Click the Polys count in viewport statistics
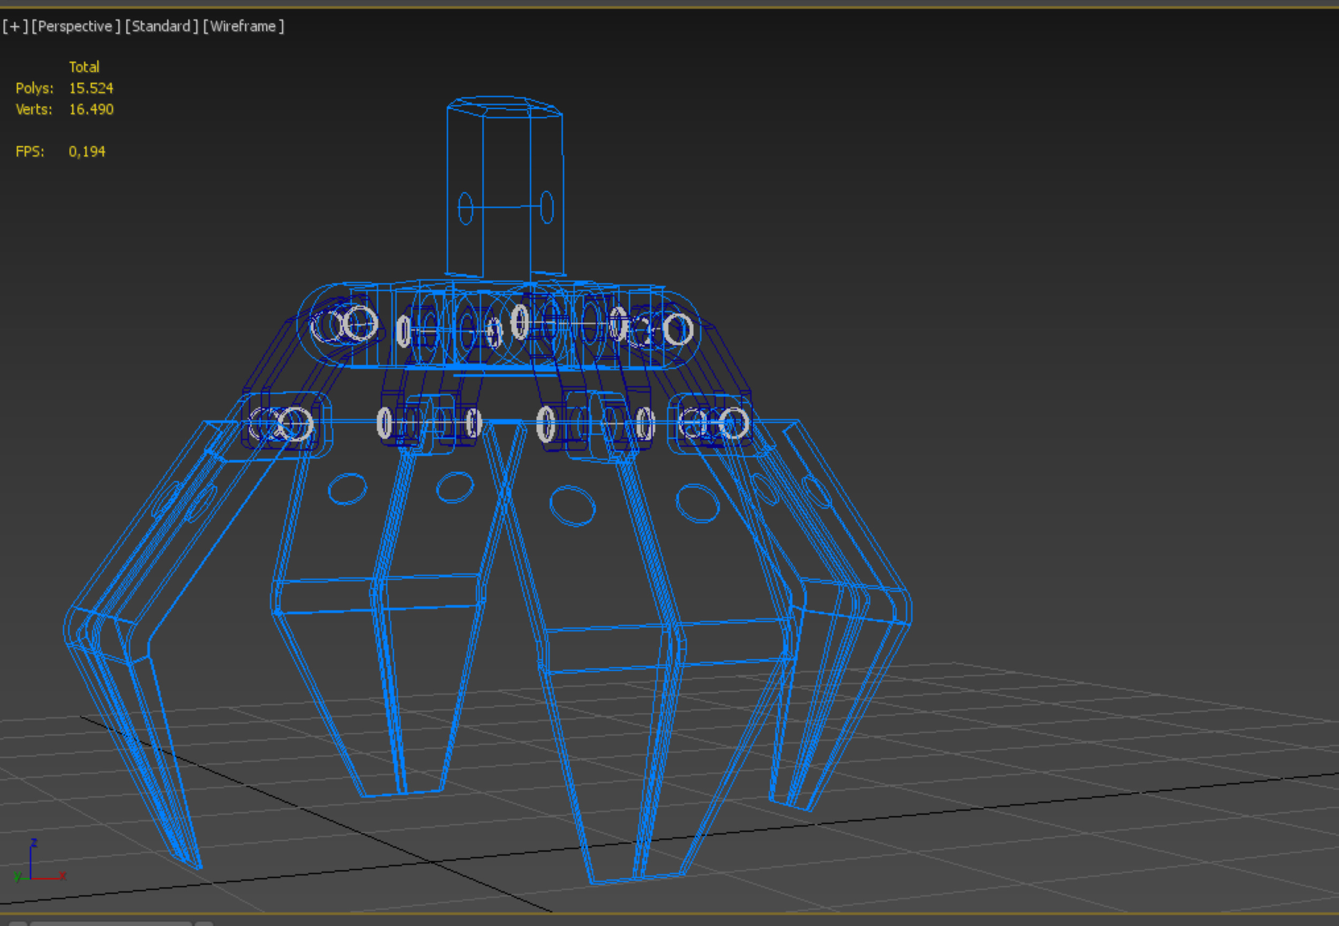Viewport: 1339px width, 926px height. pyautogui.click(x=91, y=88)
